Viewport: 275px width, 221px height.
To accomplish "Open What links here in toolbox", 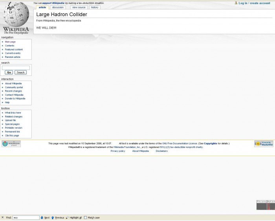I will click(x=13, y=113).
